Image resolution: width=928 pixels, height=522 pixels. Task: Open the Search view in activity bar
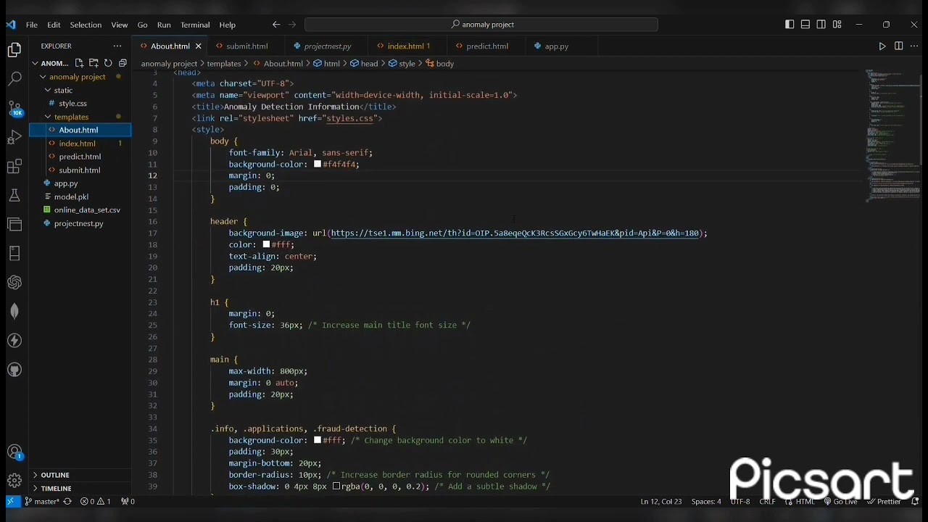14,79
